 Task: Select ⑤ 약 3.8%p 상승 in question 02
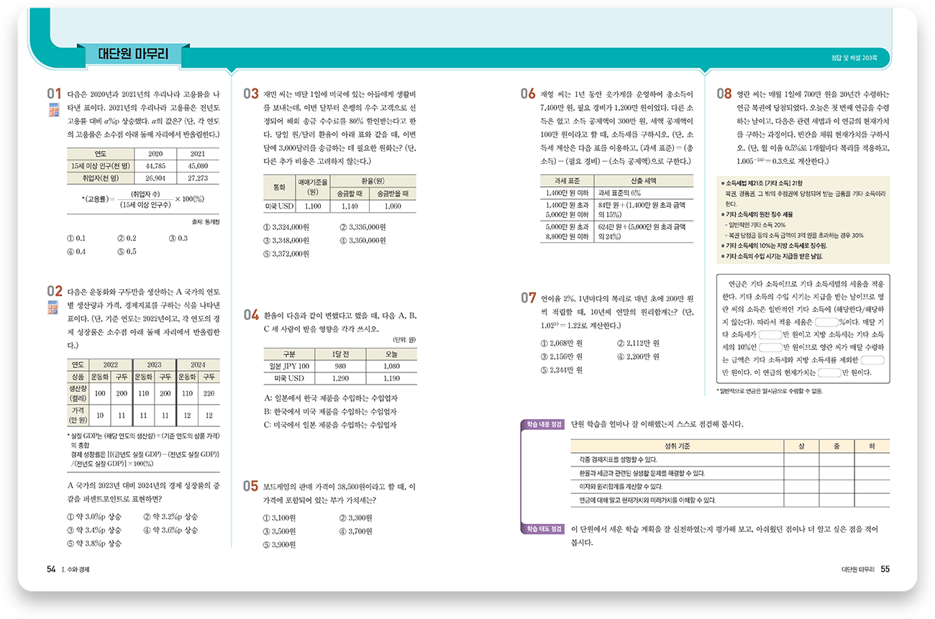[x=93, y=544]
